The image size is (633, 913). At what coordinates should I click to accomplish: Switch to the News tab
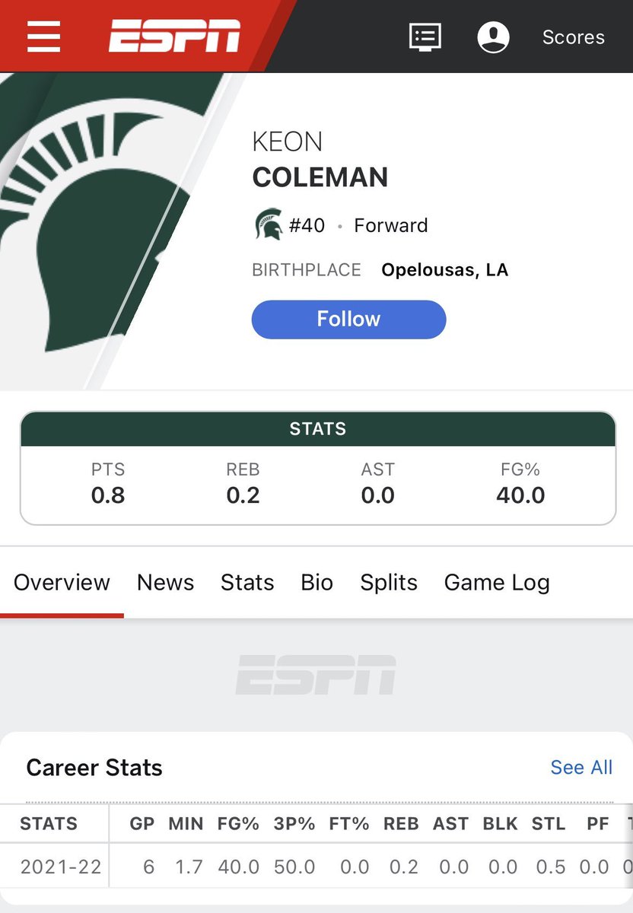click(165, 582)
